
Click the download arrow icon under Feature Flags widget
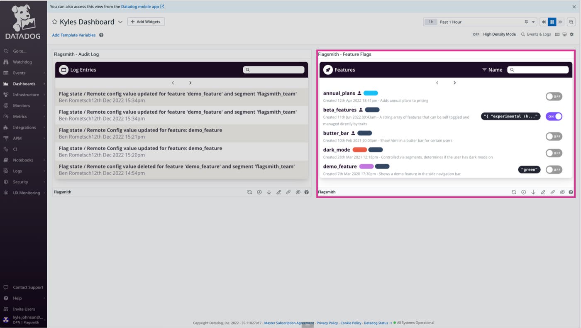point(533,192)
